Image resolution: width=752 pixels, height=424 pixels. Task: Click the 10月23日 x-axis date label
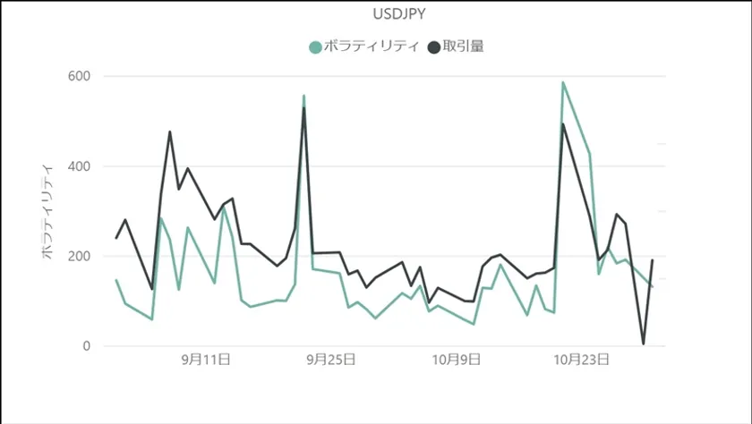pyautogui.click(x=582, y=360)
